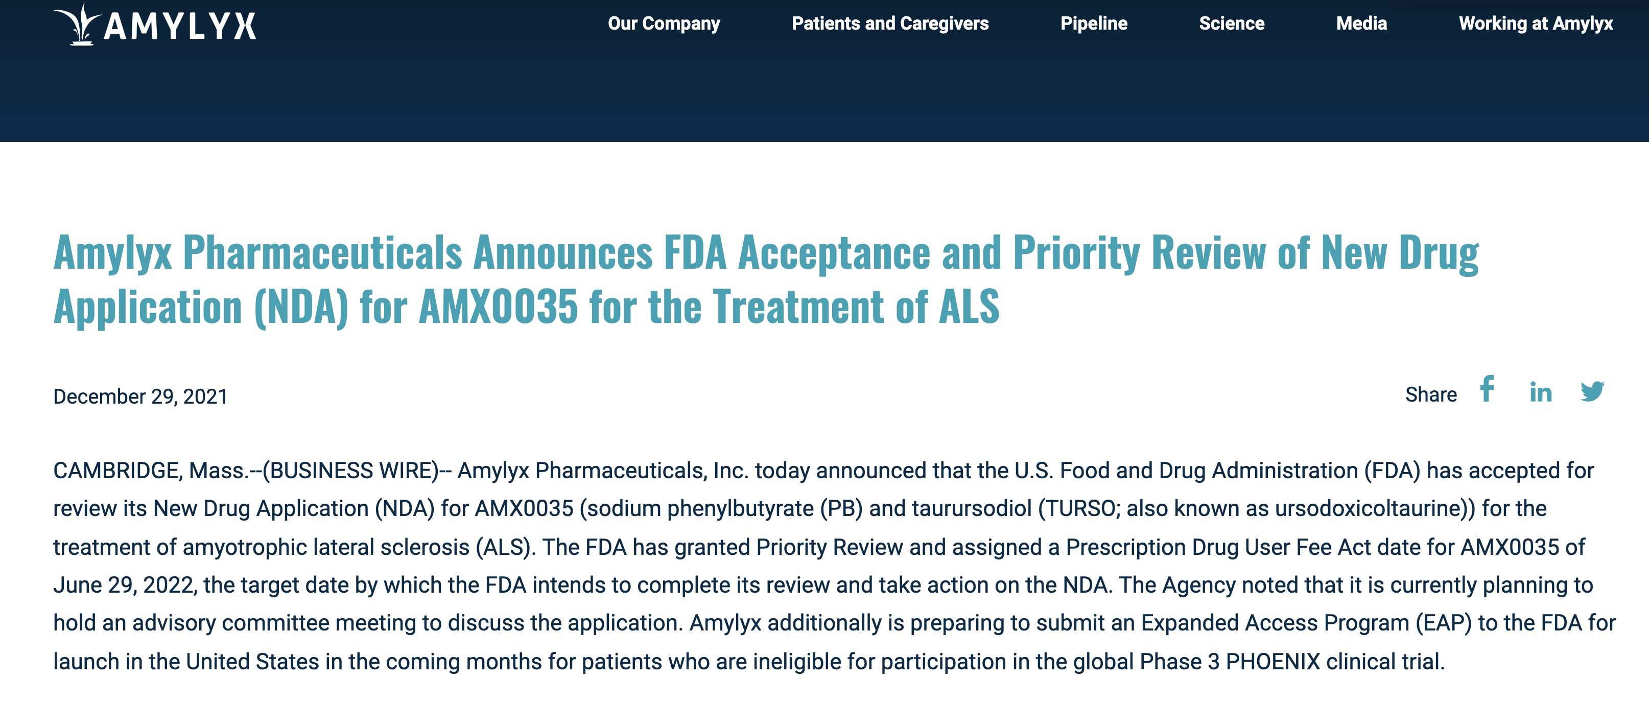The image size is (1649, 702).
Task: Click the CAMBRIDGE, Mass. dateline text
Action: click(151, 471)
